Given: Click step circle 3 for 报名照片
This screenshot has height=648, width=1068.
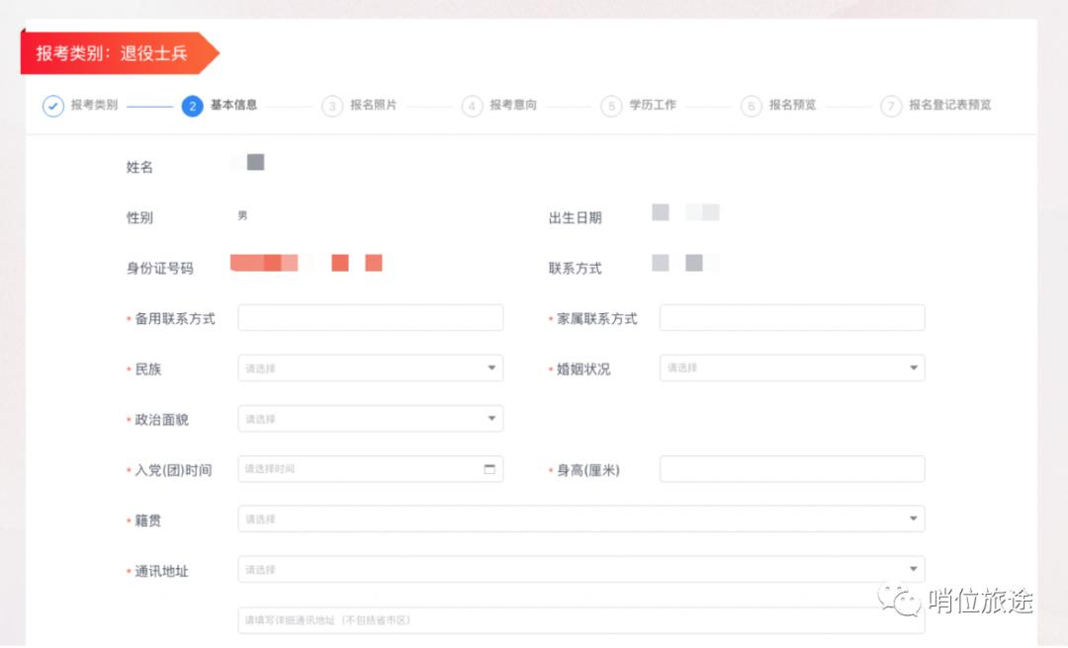Looking at the screenshot, I should (x=331, y=106).
